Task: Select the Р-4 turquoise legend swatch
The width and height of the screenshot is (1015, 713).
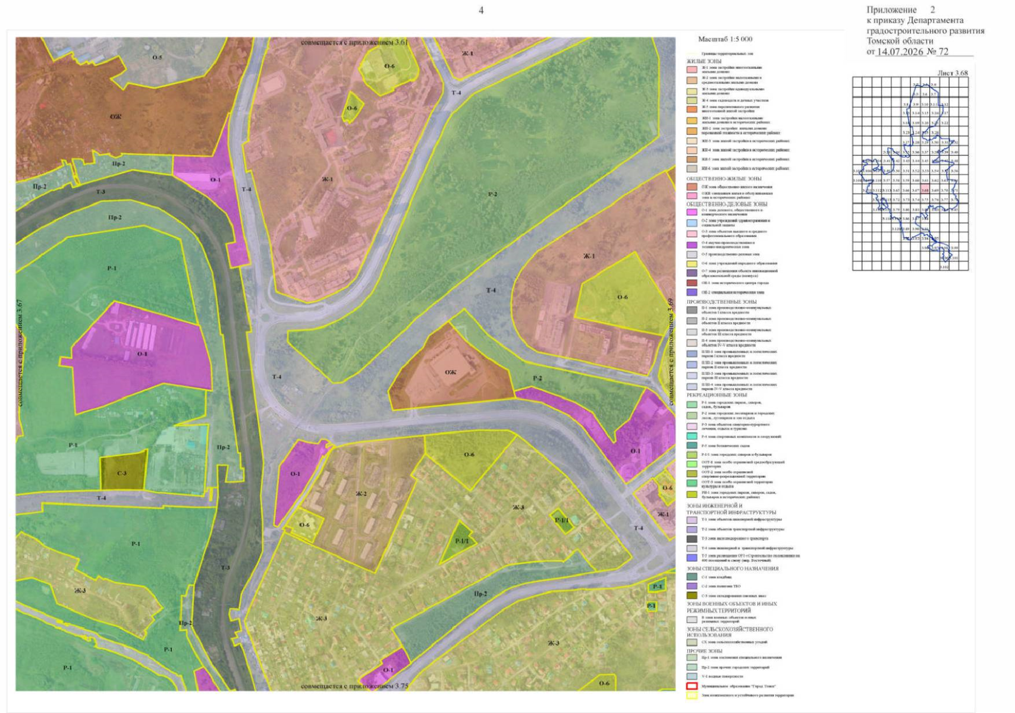Action: tap(692, 436)
